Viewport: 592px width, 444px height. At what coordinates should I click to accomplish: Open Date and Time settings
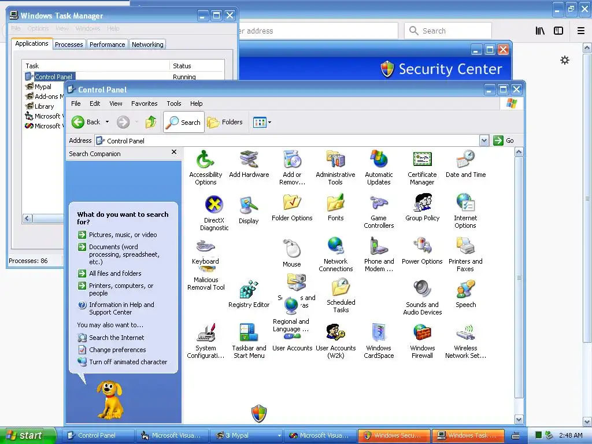465,164
